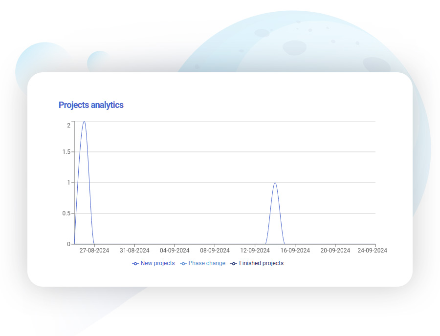Click the 04-09-2024 axis date label

tap(175, 251)
